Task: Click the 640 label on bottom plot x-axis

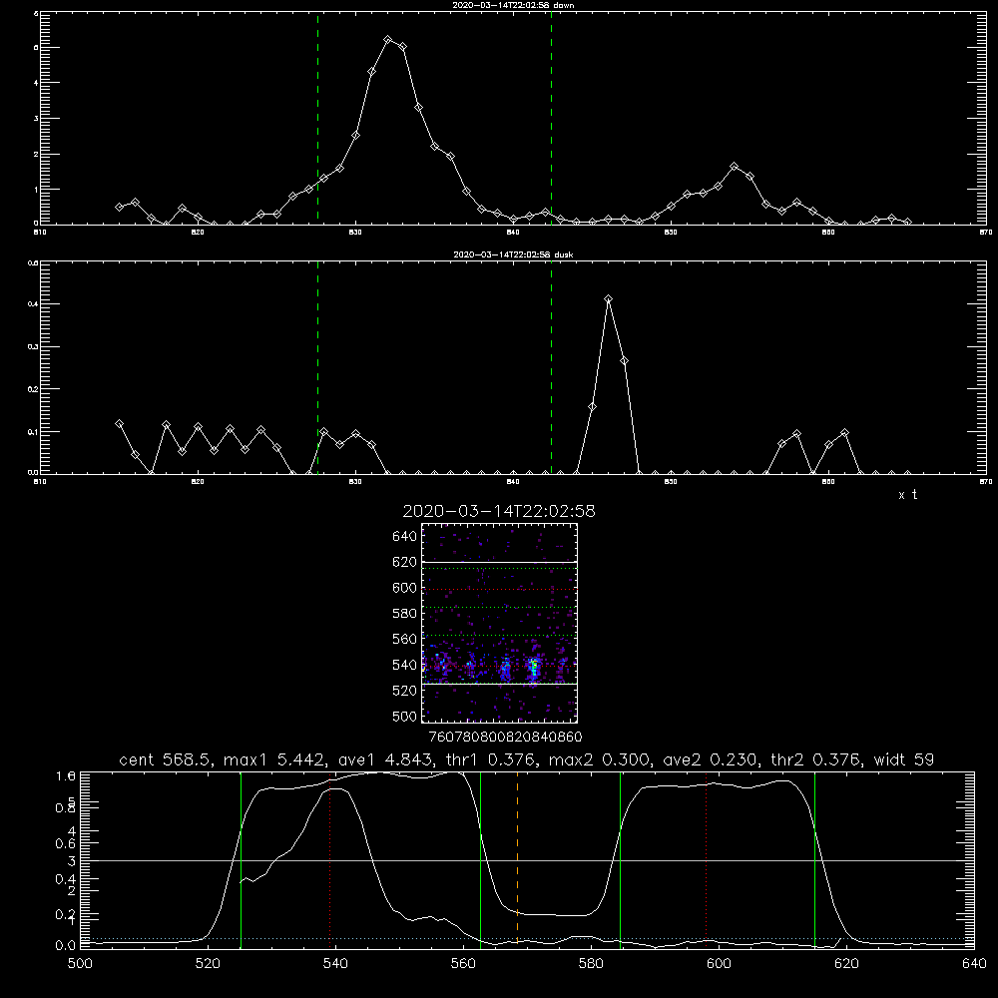Action: 974,964
